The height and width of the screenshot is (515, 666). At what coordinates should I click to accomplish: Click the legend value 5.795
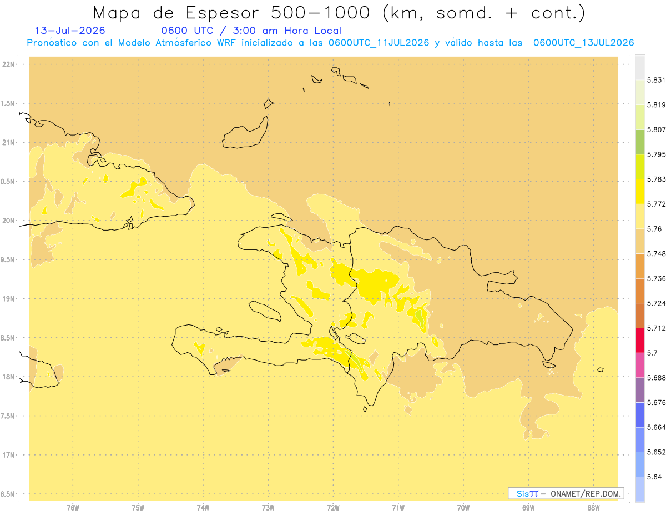(656, 154)
